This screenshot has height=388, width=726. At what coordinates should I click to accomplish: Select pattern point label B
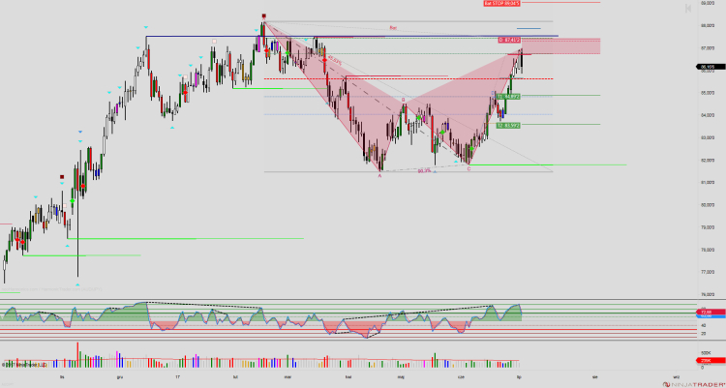pos(404,100)
